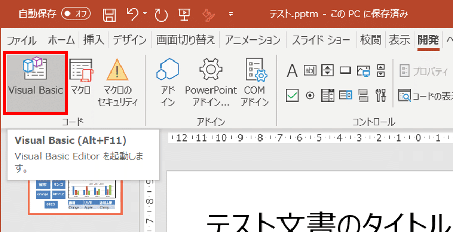Select the slide thumbnail with chart
Viewport: 453px width, 232px height.
(x=75, y=197)
